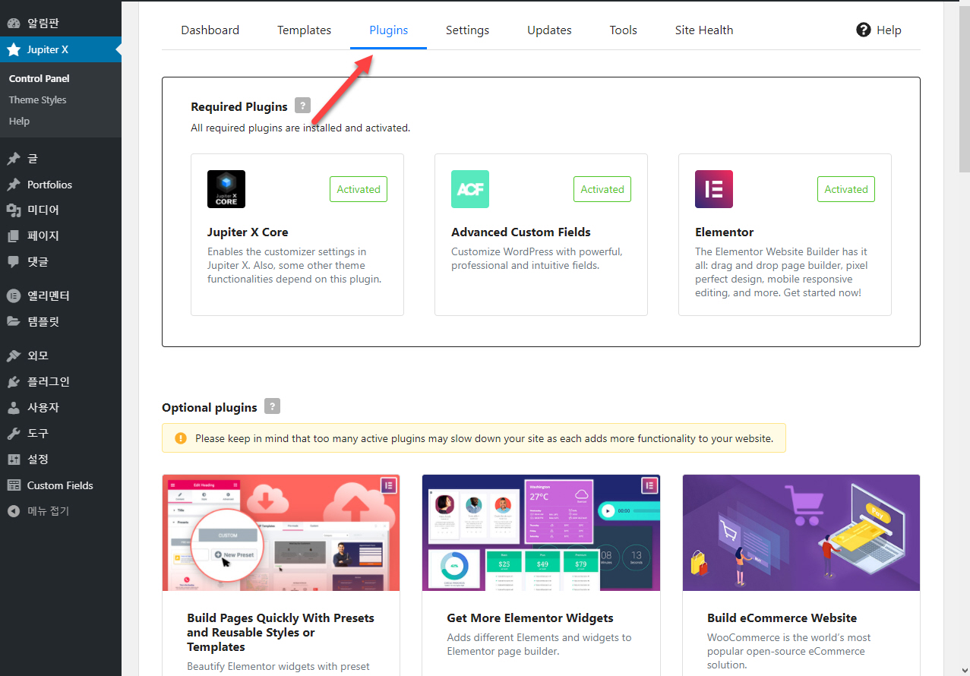
Task: Click the Advanced Custom Fields ACF logo
Action: coord(470,189)
